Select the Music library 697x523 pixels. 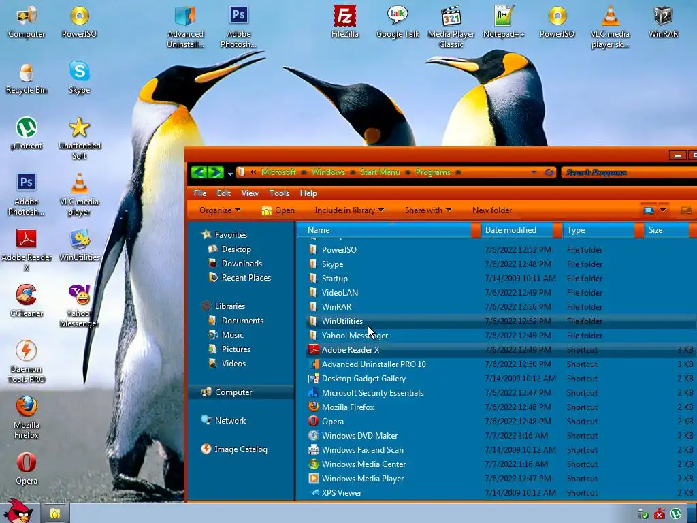[227, 335]
